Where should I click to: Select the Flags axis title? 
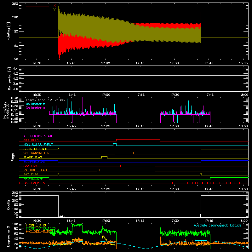tap(13, 157)
